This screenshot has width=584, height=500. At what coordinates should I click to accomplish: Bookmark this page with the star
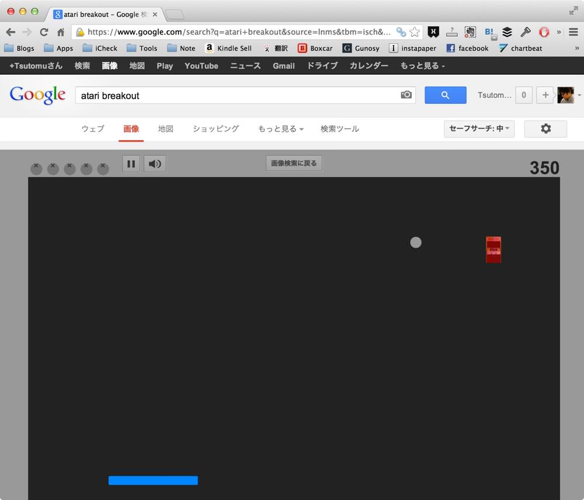tap(415, 32)
